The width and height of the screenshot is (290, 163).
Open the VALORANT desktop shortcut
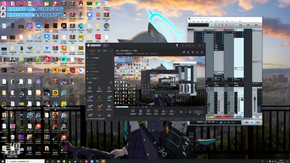point(64,148)
